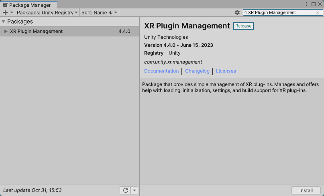Click the Unity Technologies author text

tap(166, 37)
